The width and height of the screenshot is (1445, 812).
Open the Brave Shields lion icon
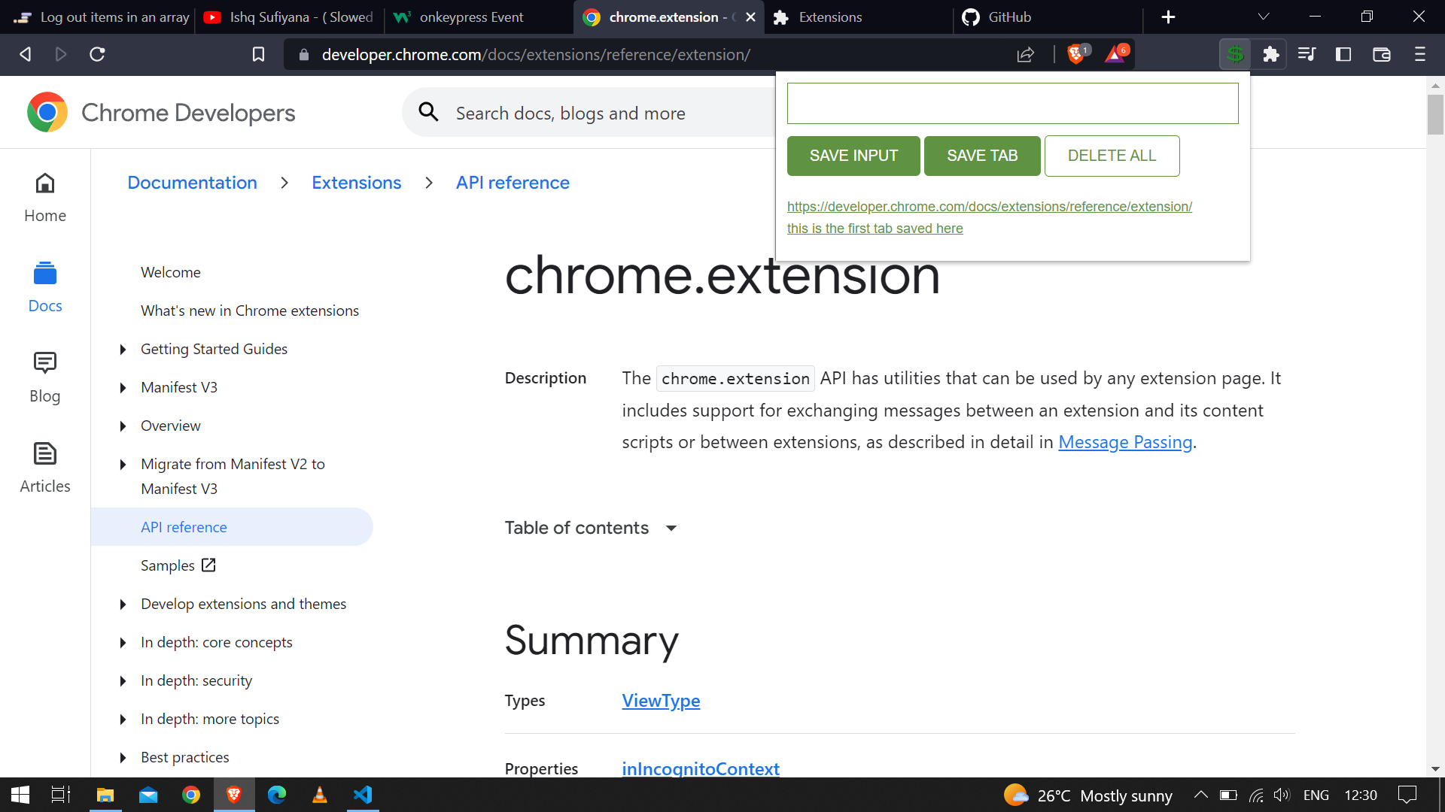1075,54
